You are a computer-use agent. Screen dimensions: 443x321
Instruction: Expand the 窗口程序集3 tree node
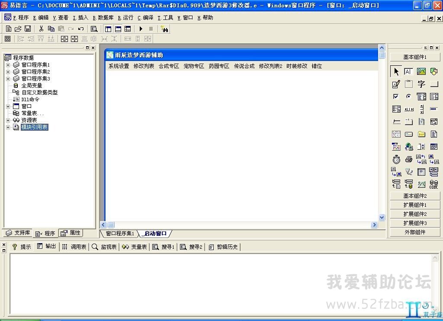pyautogui.click(x=8, y=79)
